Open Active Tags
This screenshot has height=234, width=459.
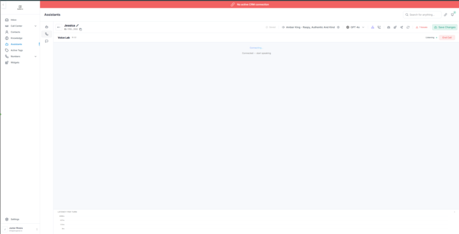pyautogui.click(x=17, y=50)
